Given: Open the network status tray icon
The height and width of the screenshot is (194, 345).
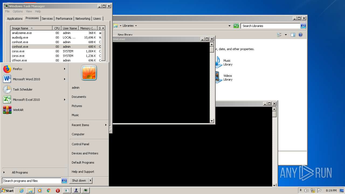Looking at the screenshot, I should (313, 190).
